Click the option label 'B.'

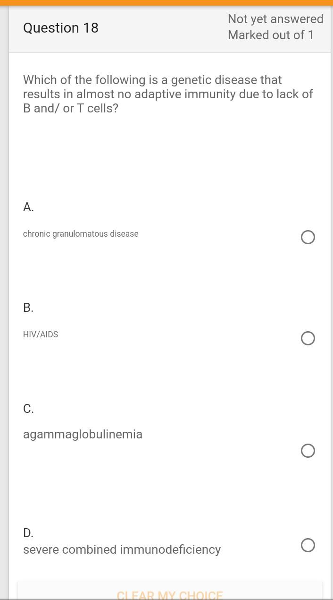pos(28,308)
